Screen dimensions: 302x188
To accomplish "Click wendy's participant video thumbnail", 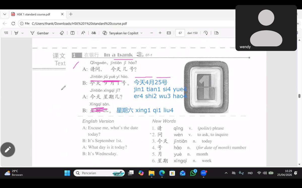I will (266, 28).
